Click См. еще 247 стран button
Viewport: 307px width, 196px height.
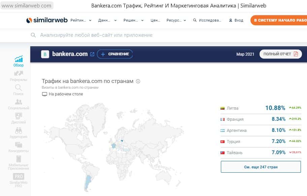(261, 167)
